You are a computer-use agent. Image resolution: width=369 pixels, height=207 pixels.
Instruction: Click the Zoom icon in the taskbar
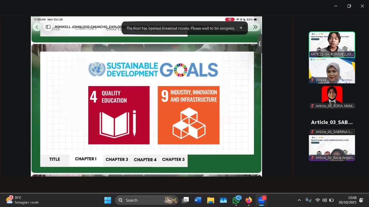[261, 200]
